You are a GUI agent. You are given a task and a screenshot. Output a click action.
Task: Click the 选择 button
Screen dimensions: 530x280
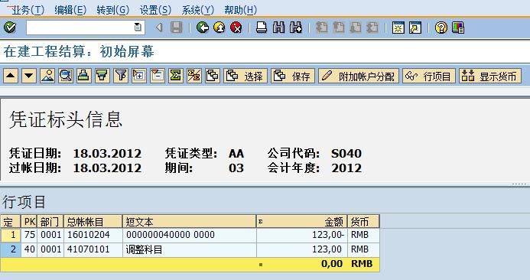pos(245,76)
